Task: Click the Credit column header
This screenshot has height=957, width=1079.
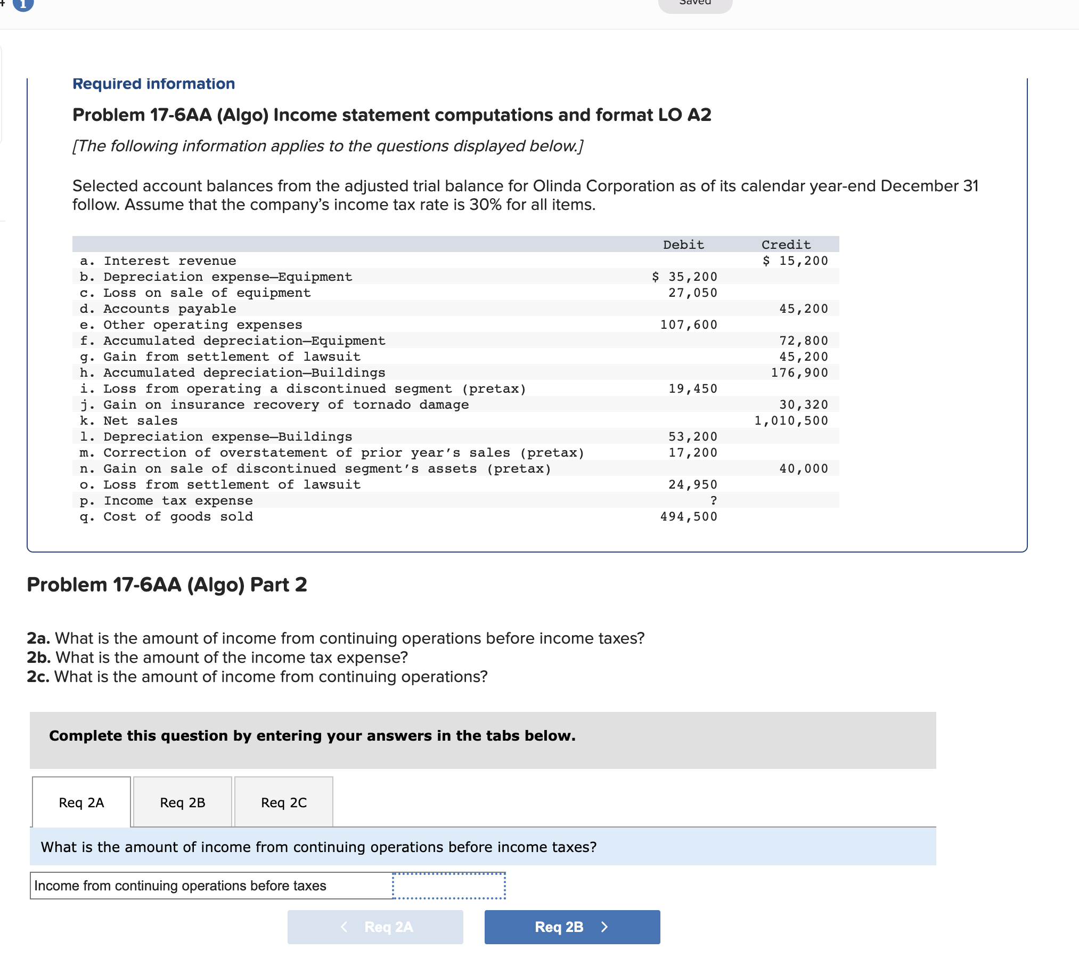Action: (786, 245)
